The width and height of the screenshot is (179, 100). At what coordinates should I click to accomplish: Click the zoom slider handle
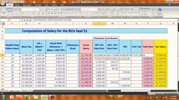point(162,93)
